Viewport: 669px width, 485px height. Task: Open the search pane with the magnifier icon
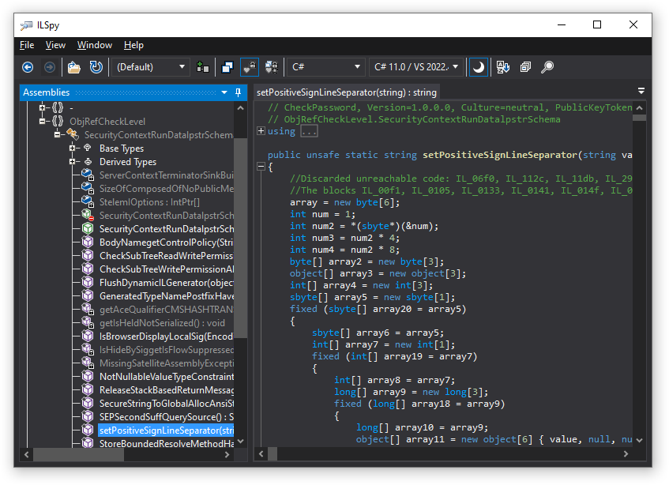547,67
